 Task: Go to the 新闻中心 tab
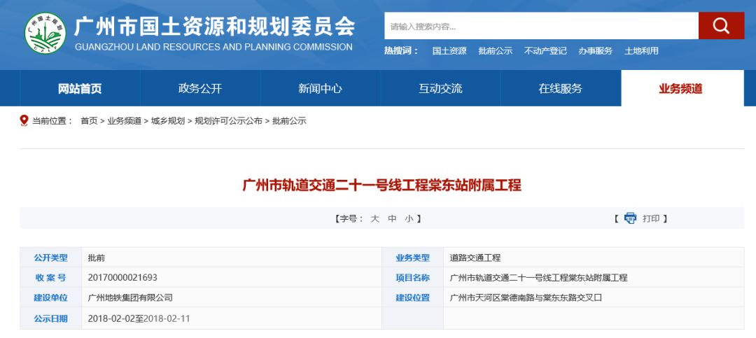[x=321, y=89]
